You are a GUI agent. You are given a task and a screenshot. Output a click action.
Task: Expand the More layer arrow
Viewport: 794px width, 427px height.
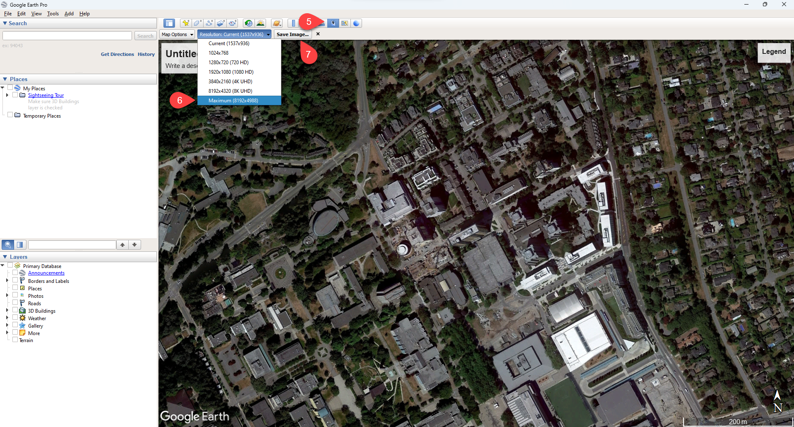coord(7,333)
